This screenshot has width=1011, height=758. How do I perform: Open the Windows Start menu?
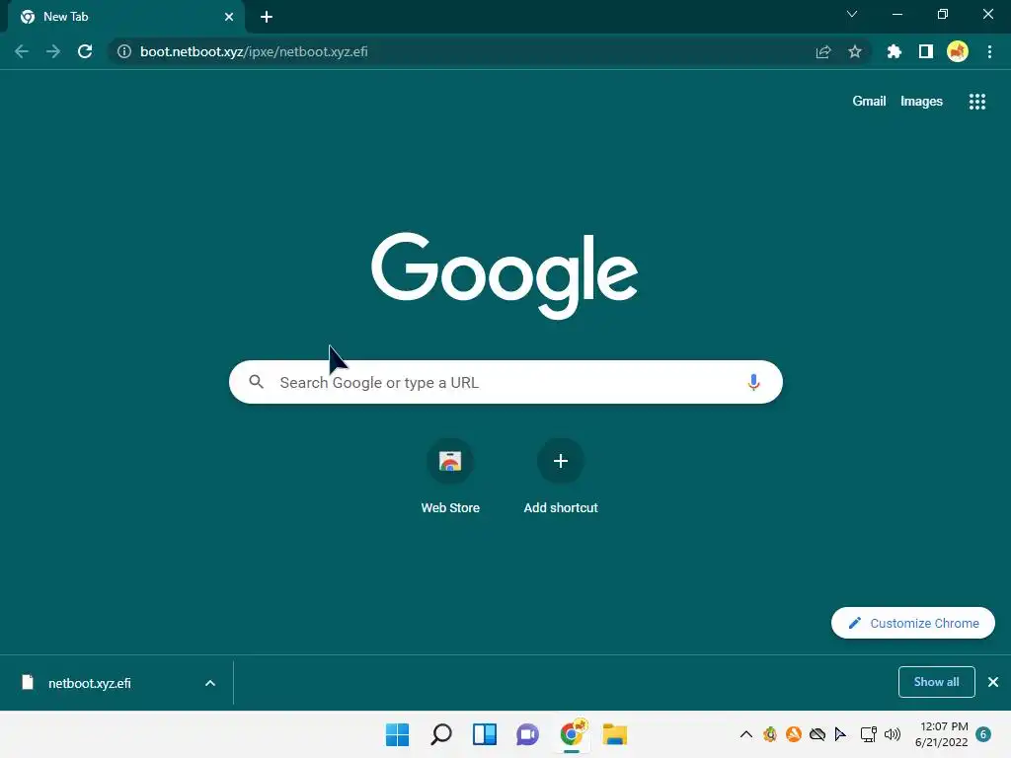coord(397,734)
